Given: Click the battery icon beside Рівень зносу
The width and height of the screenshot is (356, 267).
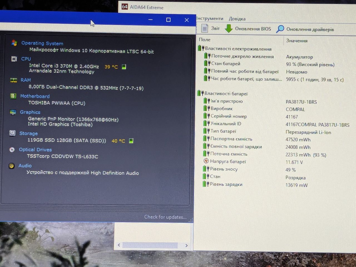Looking at the screenshot, I should coord(206,169).
